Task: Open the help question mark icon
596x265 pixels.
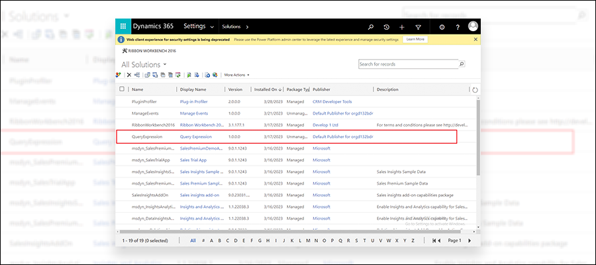Action: tap(458, 27)
